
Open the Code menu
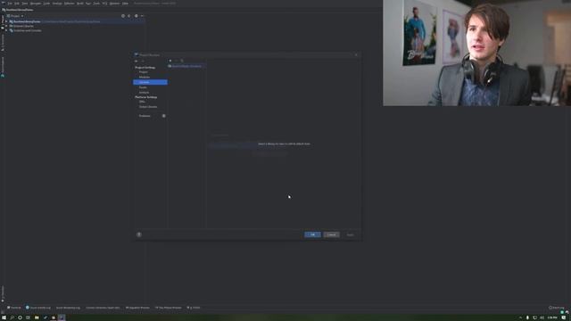[x=46, y=4]
